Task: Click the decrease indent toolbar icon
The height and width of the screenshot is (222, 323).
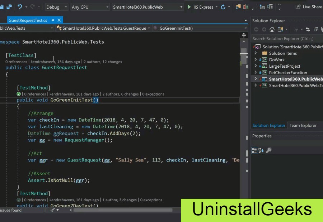Action: click(x=262, y=7)
